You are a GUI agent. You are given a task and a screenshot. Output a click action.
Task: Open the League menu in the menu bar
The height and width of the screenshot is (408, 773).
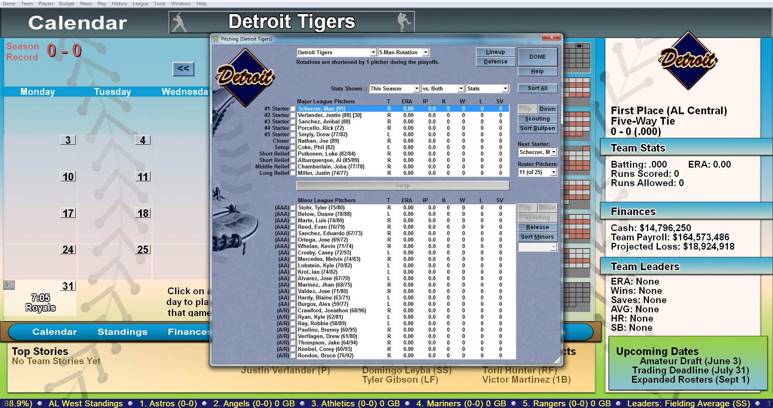pos(141,3)
